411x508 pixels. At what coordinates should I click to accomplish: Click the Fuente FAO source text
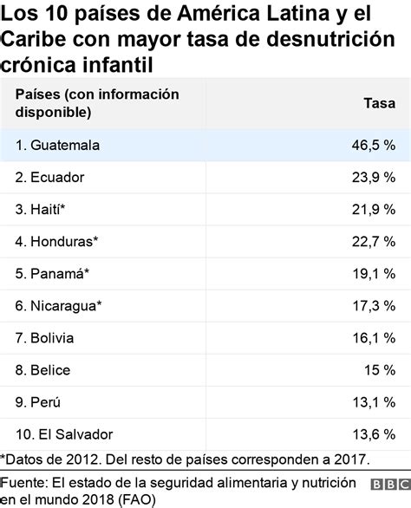click(x=178, y=492)
